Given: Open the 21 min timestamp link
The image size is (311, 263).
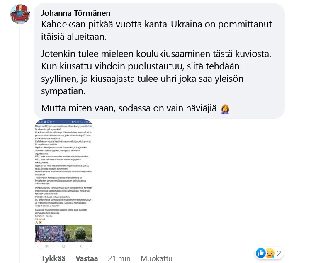Looking at the screenshot, I should click(119, 258).
